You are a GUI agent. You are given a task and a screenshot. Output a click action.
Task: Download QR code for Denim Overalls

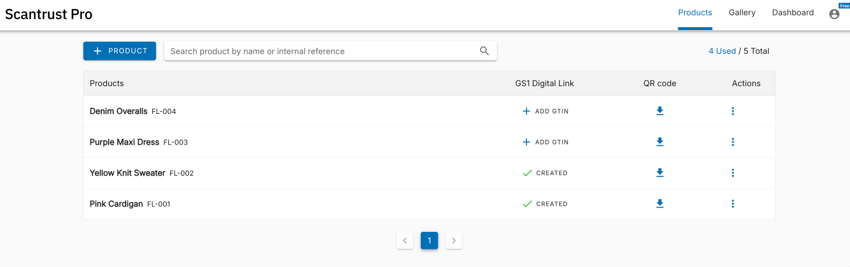click(x=660, y=111)
